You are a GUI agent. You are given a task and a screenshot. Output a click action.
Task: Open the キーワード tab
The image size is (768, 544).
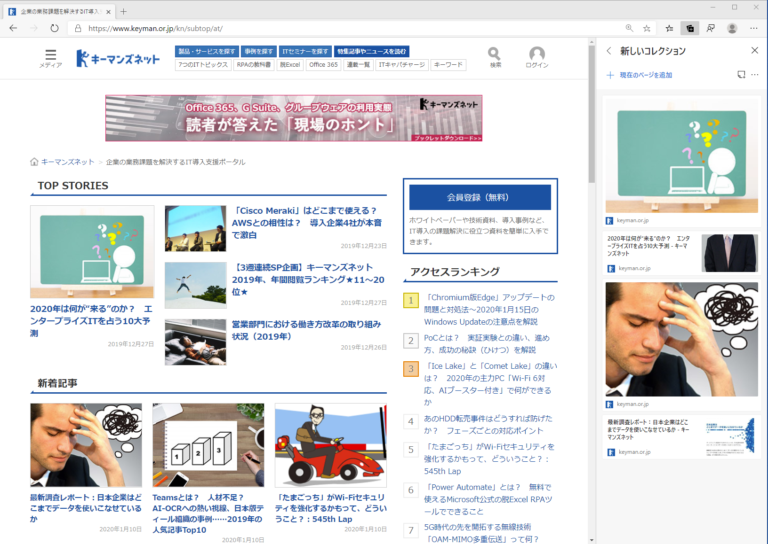click(x=448, y=65)
